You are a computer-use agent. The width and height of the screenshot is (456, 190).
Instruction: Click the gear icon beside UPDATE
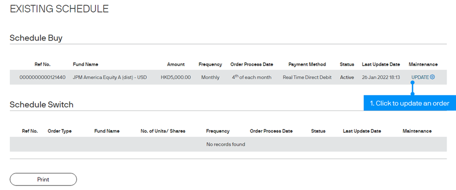(432, 77)
